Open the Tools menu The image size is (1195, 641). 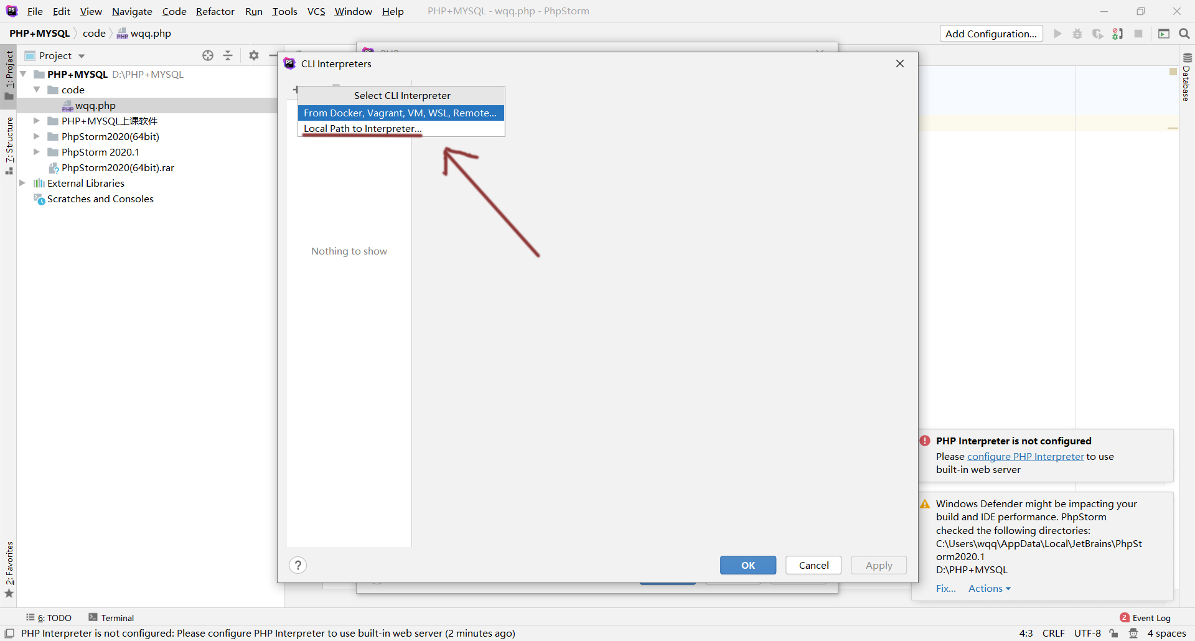[x=284, y=11]
